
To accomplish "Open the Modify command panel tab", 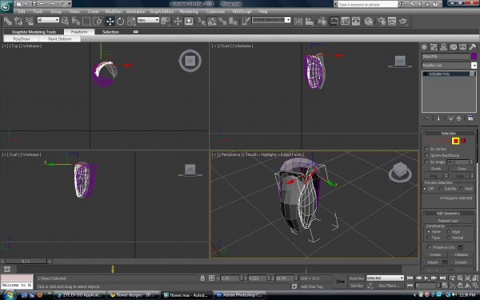I will (434, 47).
